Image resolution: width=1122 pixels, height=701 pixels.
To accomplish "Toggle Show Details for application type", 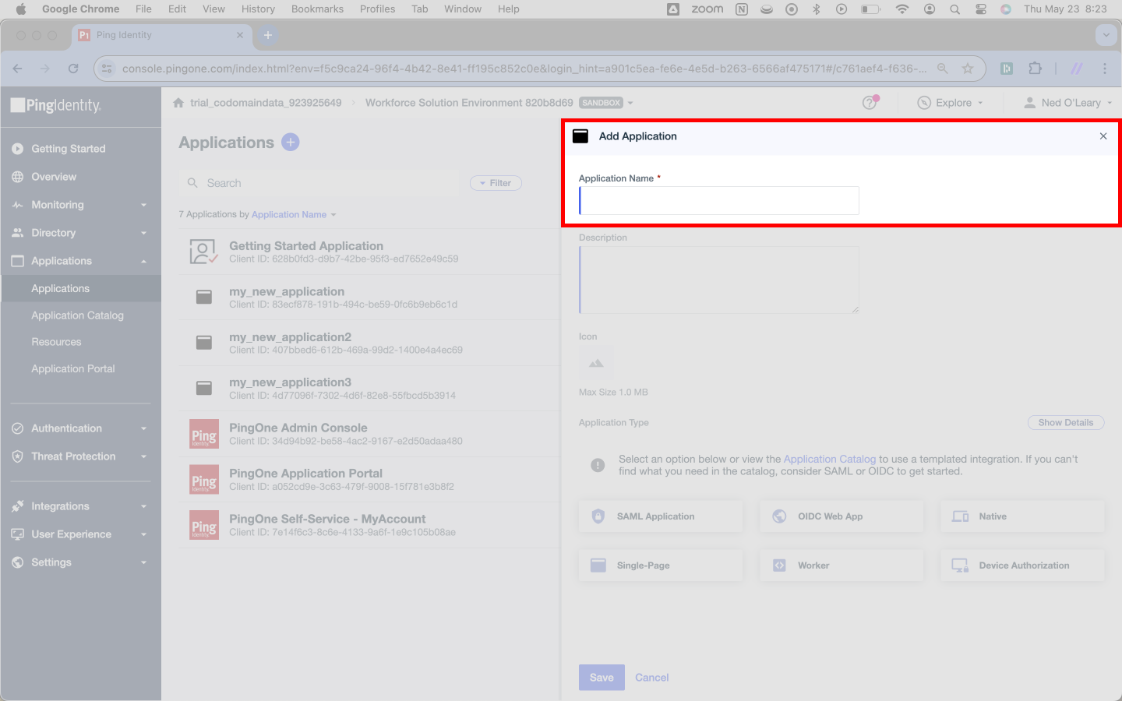I will click(x=1066, y=423).
